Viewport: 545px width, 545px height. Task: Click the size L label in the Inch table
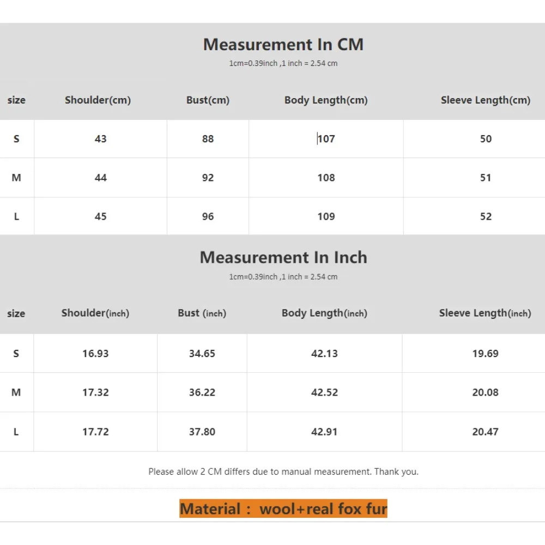click(16, 432)
